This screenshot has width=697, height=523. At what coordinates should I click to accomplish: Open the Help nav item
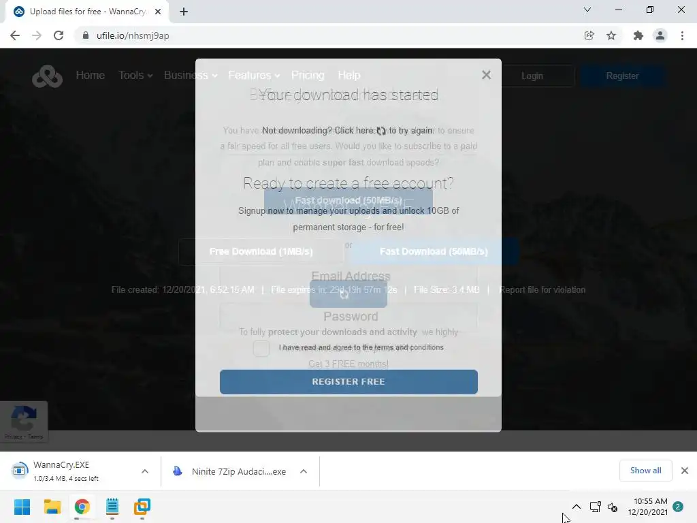349,75
